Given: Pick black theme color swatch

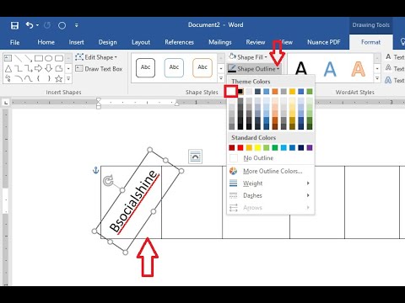Looking at the screenshot, I should (240, 92).
